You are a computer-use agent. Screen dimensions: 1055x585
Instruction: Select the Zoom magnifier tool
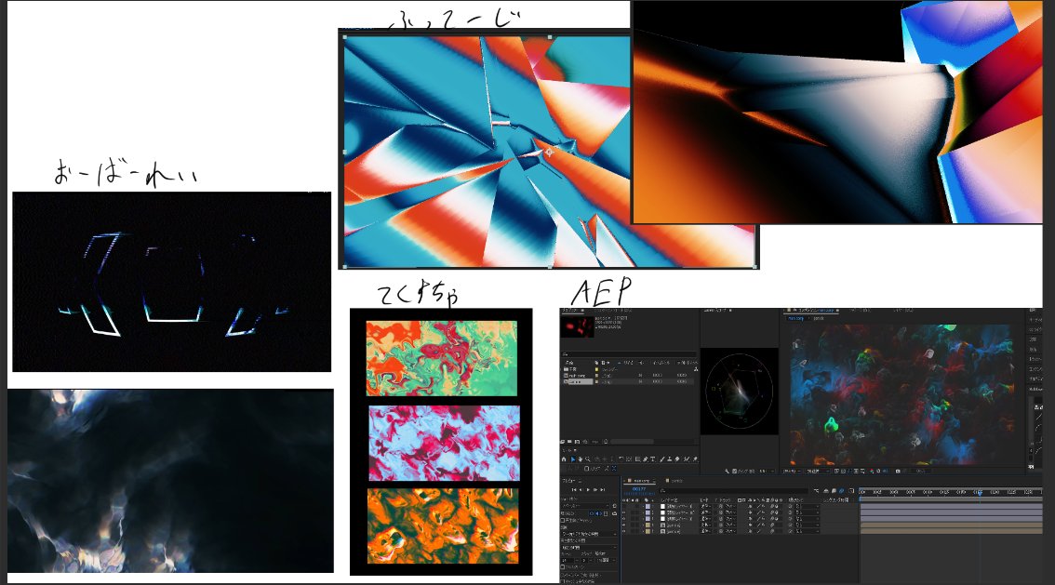[x=587, y=459]
